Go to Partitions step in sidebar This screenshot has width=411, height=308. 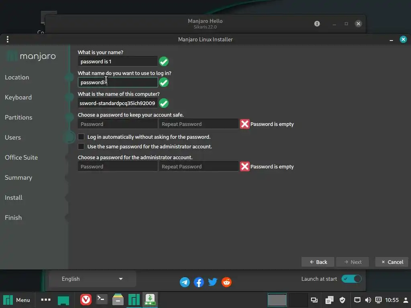(18, 118)
